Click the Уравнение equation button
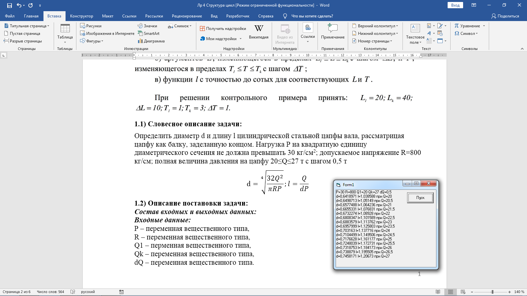Image resolution: width=527 pixels, height=296 pixels. click(x=470, y=26)
